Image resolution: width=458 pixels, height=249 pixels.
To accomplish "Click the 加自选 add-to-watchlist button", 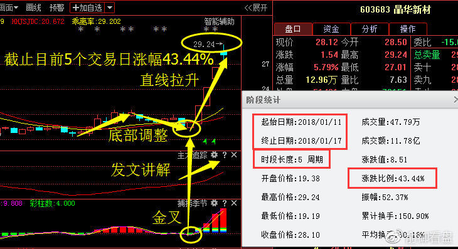I will [87, 8].
